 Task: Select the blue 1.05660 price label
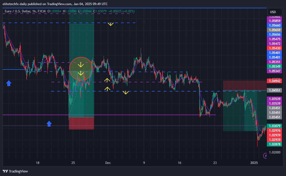(x=274, y=25)
